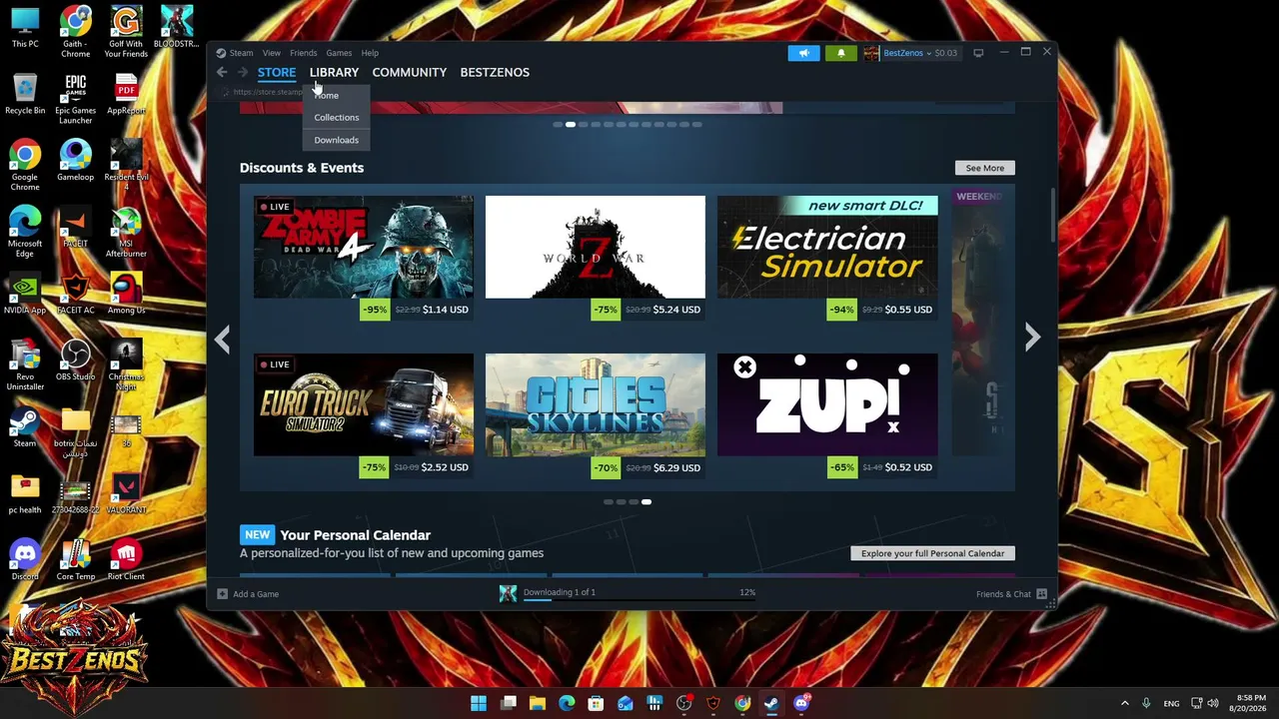
Task: Show previous Discounts & Events page arrow
Action: click(222, 338)
